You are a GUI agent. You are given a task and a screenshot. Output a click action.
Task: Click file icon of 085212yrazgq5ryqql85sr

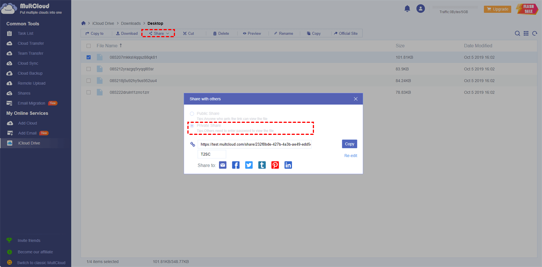(x=100, y=69)
